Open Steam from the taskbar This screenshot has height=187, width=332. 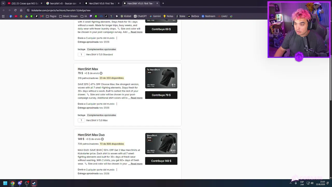34,183
